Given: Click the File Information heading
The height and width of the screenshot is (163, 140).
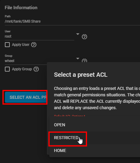Looking at the screenshot, I should click(21, 8).
